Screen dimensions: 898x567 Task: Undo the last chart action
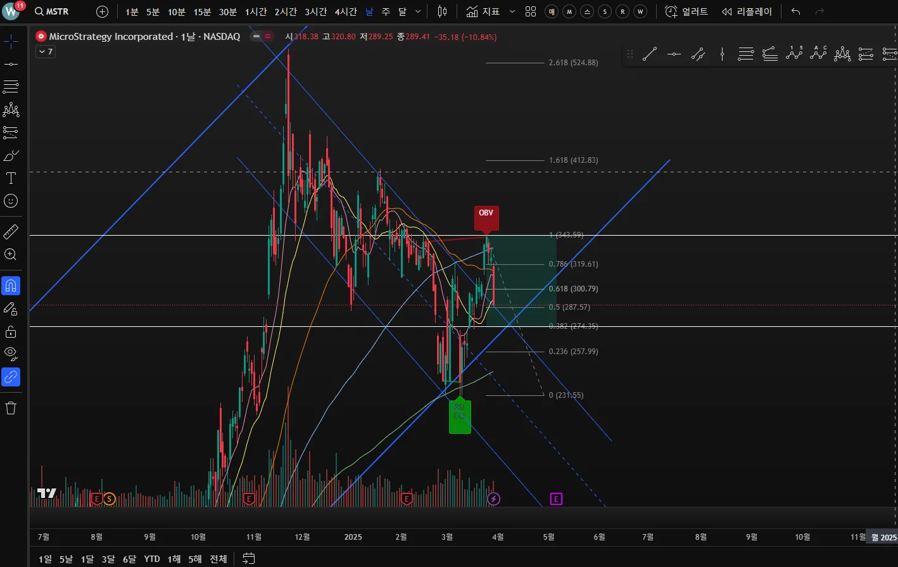tap(796, 11)
